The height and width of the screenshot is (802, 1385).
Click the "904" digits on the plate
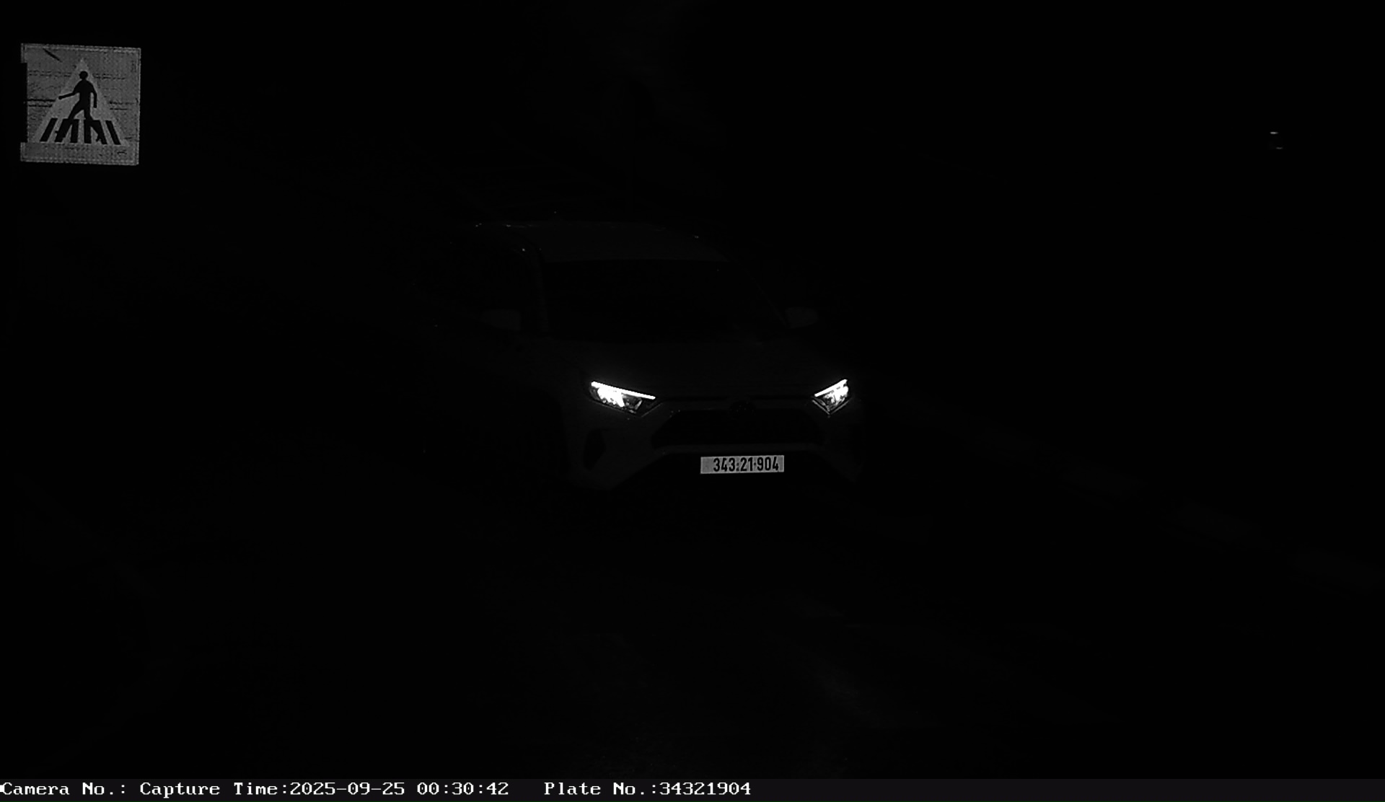pyautogui.click(x=768, y=464)
